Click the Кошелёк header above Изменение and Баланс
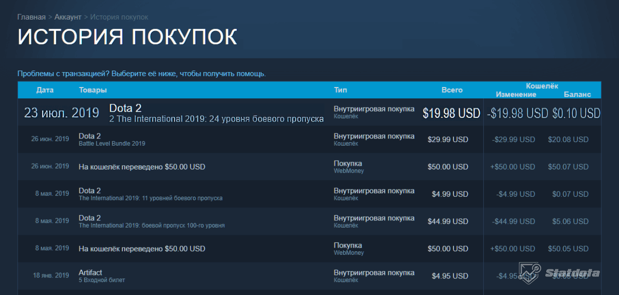Image resolution: width=619 pixels, height=295 pixels. pos(542,86)
